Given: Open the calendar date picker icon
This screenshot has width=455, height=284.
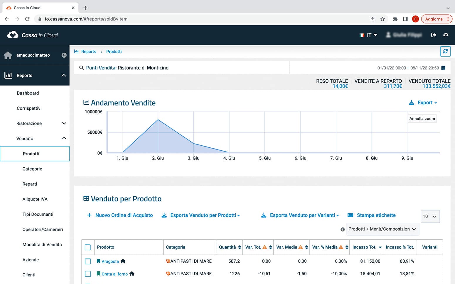Looking at the screenshot, I should click(443, 68).
